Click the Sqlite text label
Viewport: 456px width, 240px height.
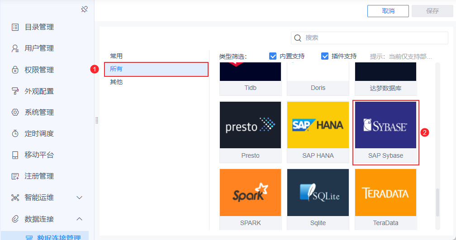[x=318, y=223]
